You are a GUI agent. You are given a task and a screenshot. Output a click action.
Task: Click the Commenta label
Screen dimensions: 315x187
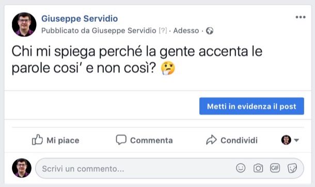pyautogui.click(x=151, y=140)
